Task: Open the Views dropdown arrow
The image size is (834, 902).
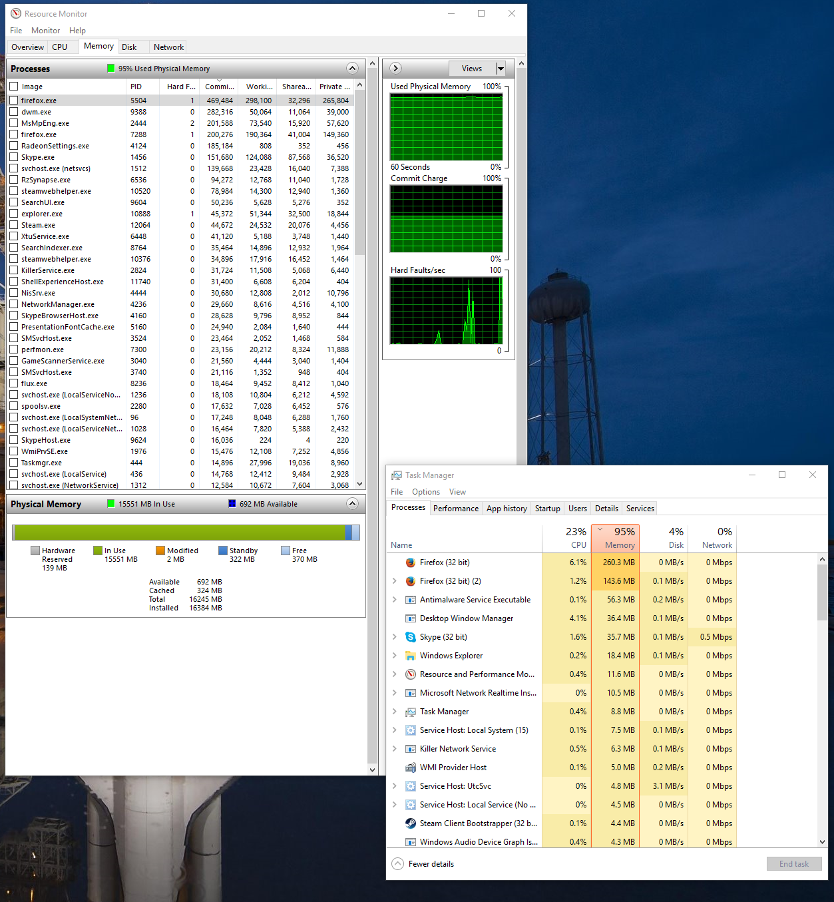Action: point(501,69)
